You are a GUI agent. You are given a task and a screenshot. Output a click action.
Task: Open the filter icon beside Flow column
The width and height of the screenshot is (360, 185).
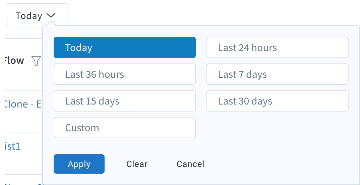(36, 61)
